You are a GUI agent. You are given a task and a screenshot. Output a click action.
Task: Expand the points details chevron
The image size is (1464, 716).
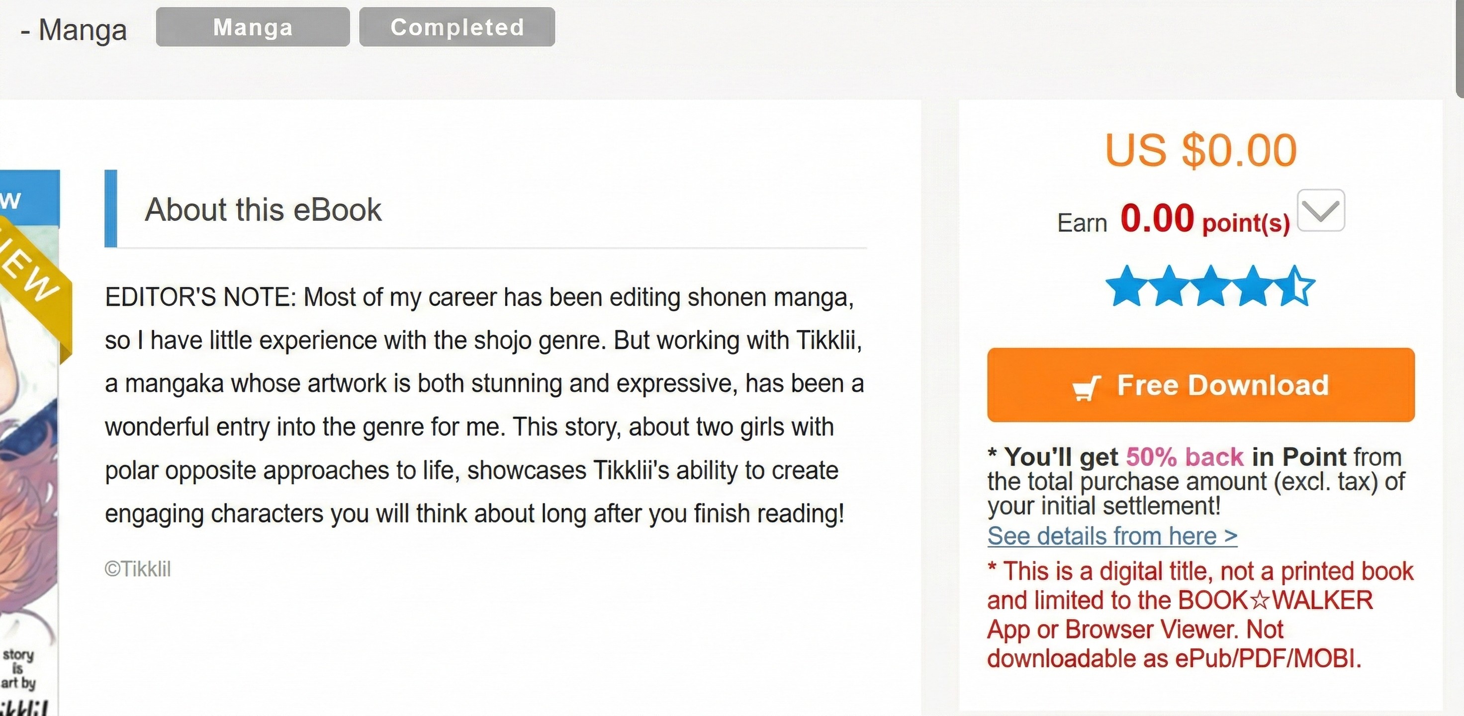(x=1321, y=211)
